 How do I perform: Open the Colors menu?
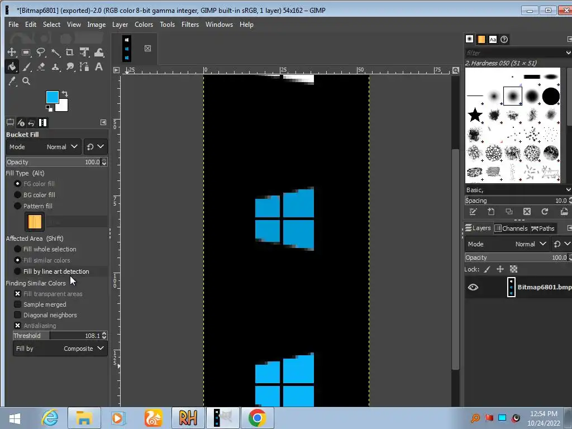click(144, 25)
